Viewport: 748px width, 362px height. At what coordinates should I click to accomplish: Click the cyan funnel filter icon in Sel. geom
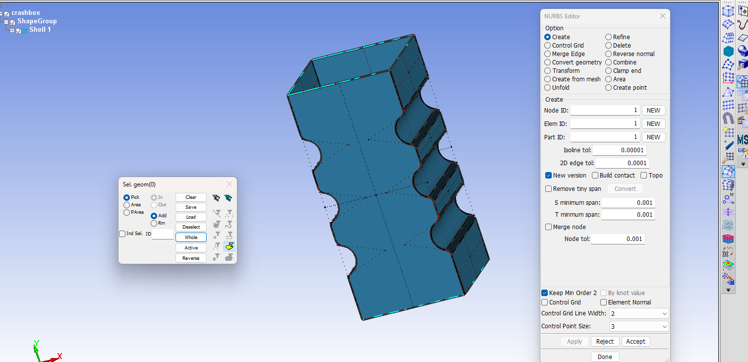(x=229, y=198)
